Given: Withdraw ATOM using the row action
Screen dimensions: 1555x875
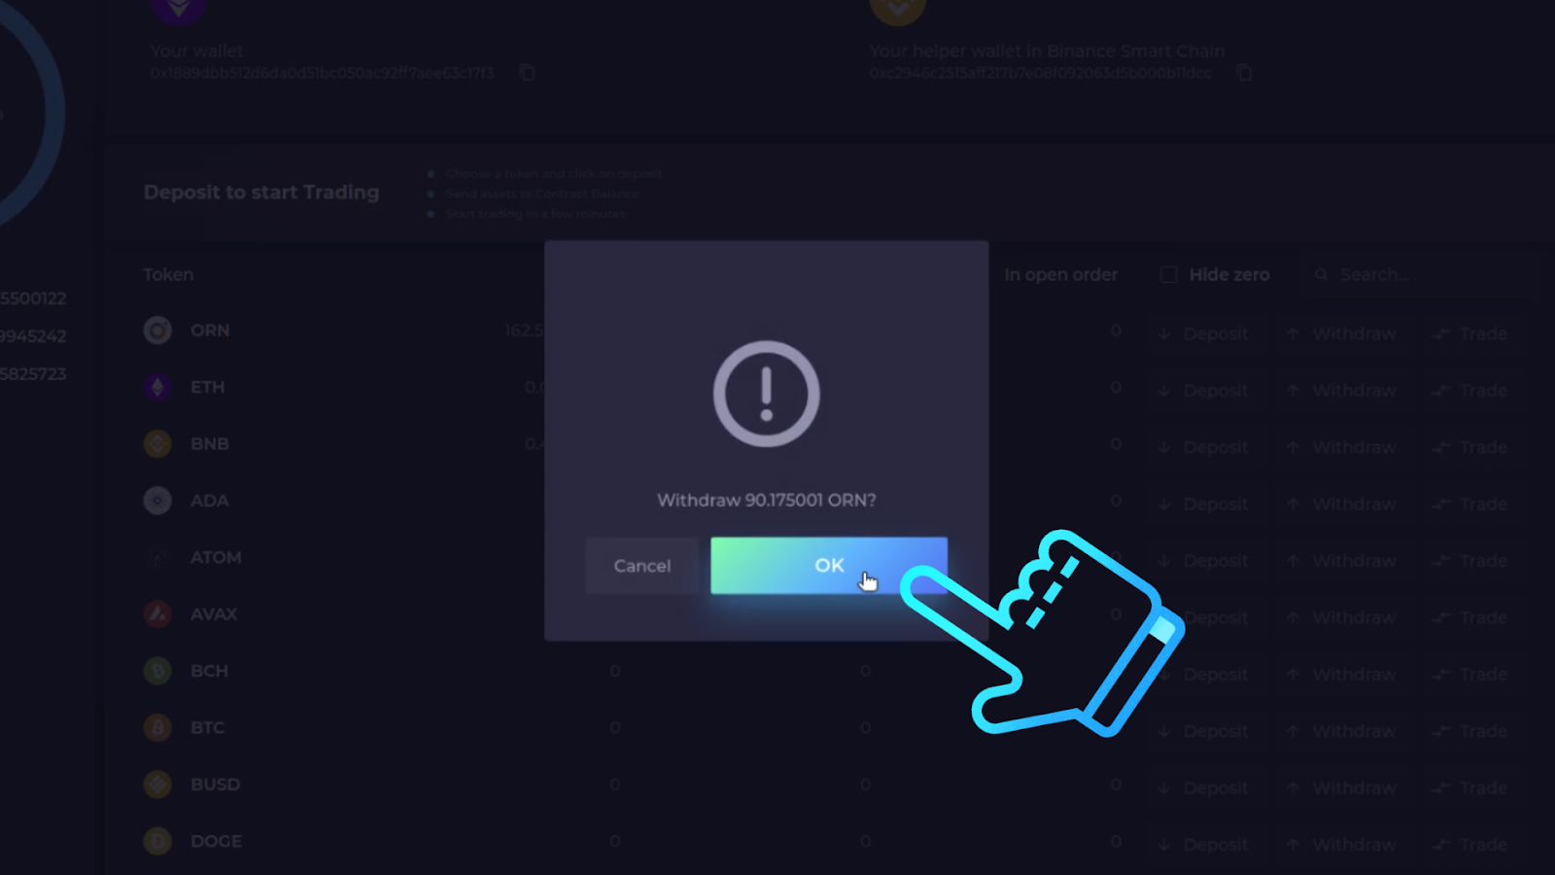Looking at the screenshot, I should [x=1341, y=561].
